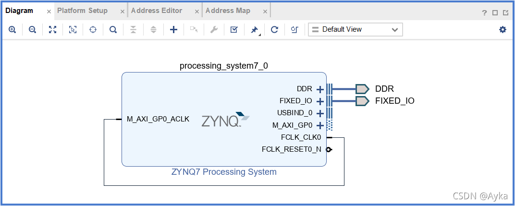Click the Add IP plus icon
Viewport: 515px width, 206px height.
tap(173, 30)
